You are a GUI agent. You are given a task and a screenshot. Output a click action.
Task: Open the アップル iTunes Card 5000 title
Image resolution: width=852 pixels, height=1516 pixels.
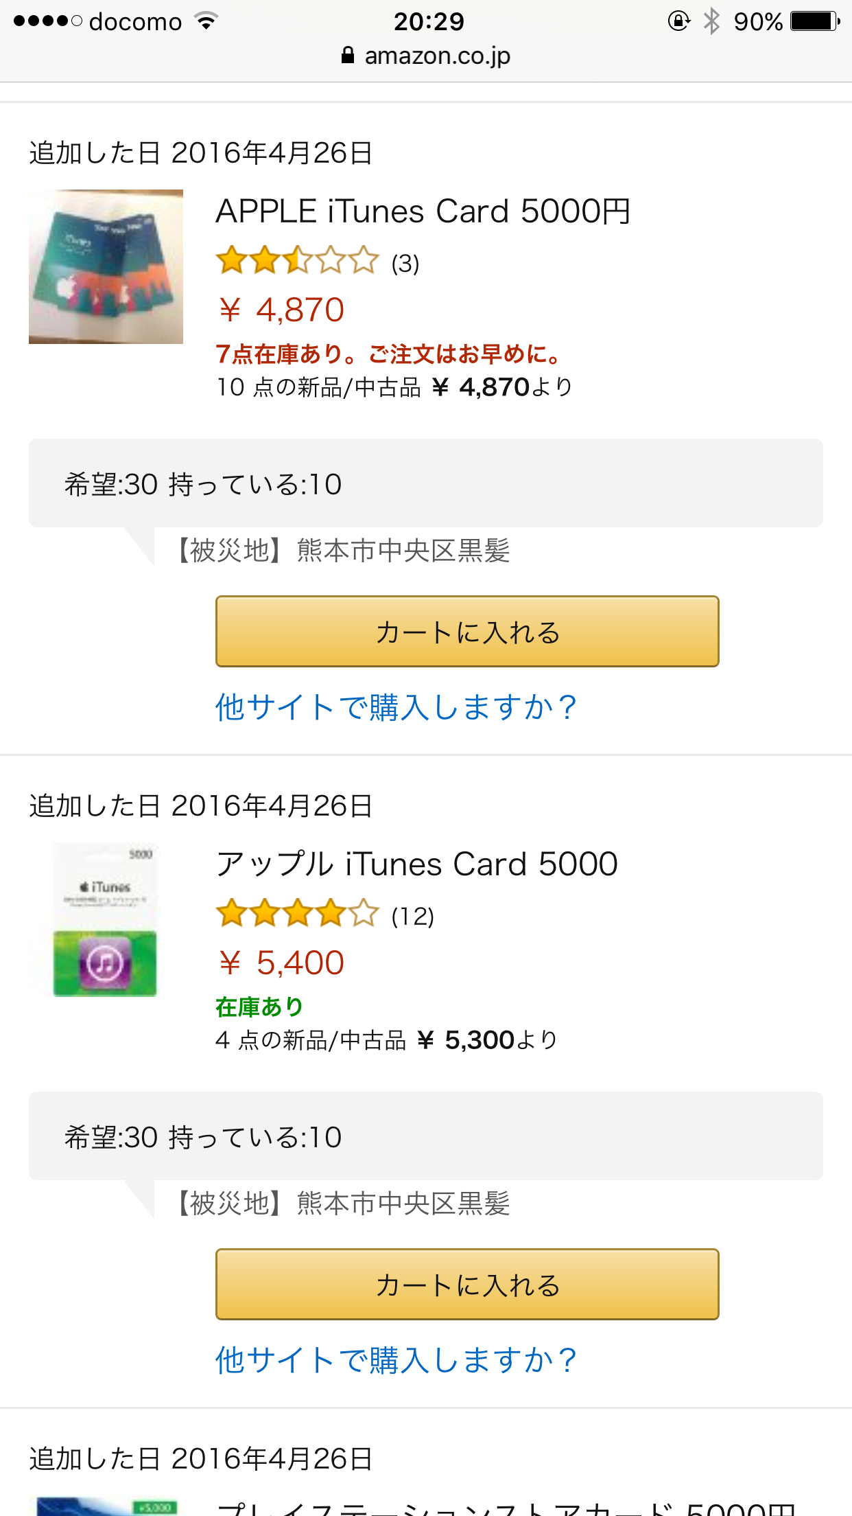point(417,864)
